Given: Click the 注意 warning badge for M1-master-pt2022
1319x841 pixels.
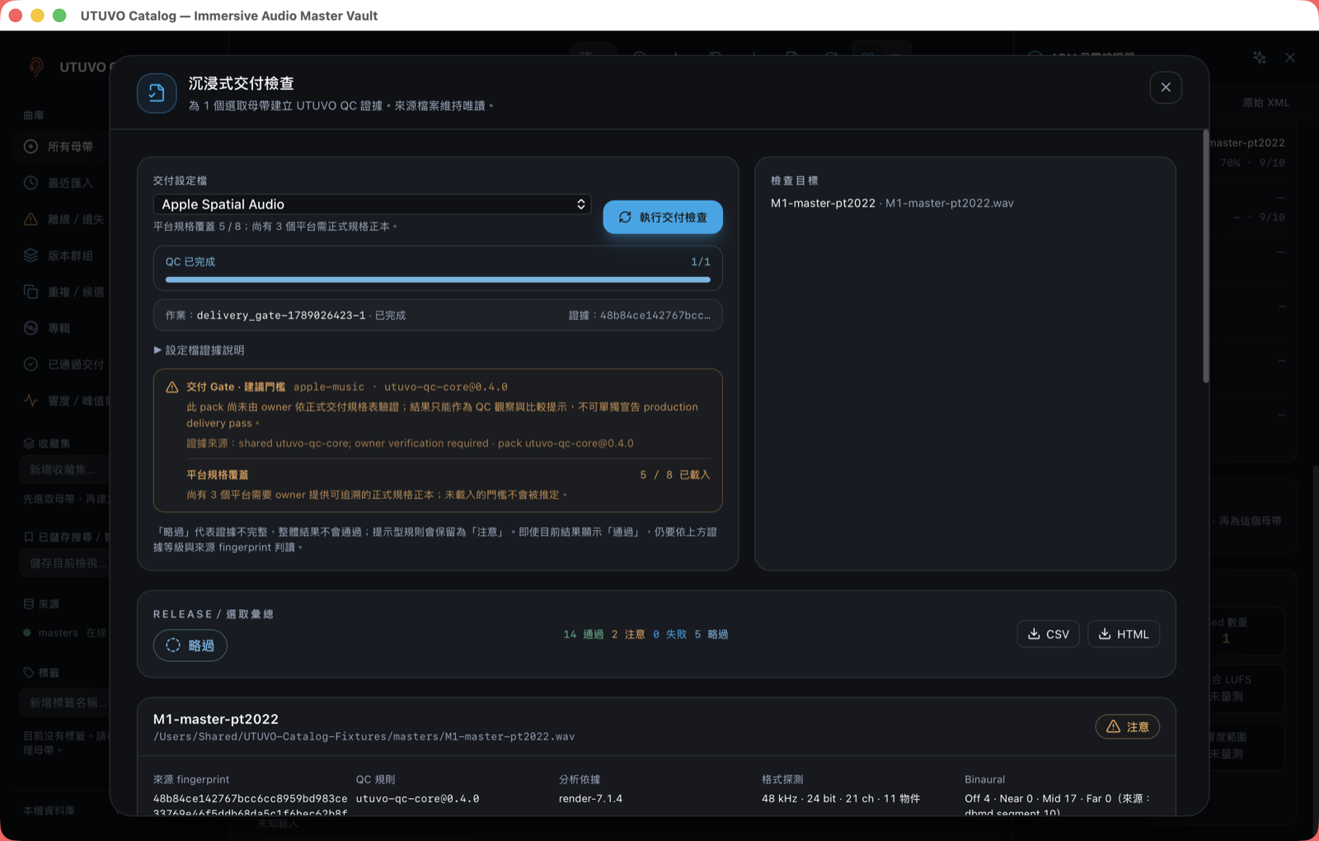Looking at the screenshot, I should (1127, 726).
